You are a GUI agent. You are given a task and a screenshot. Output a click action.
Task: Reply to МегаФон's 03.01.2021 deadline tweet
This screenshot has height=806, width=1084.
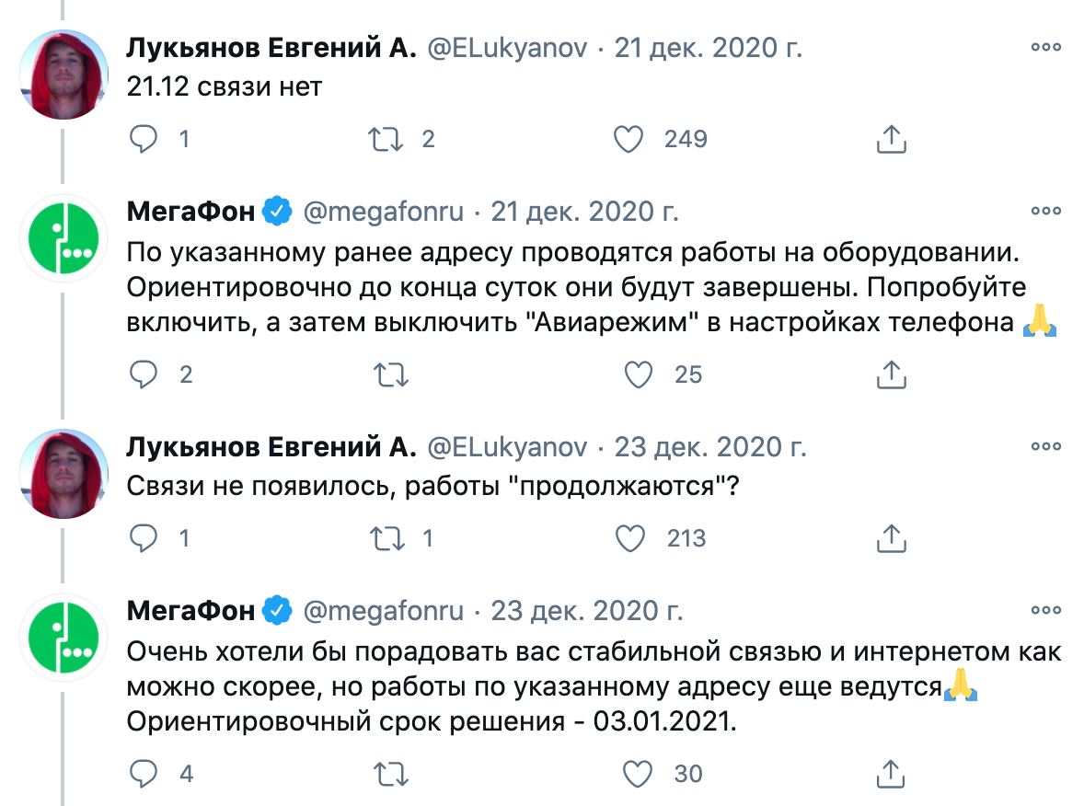[x=144, y=774]
